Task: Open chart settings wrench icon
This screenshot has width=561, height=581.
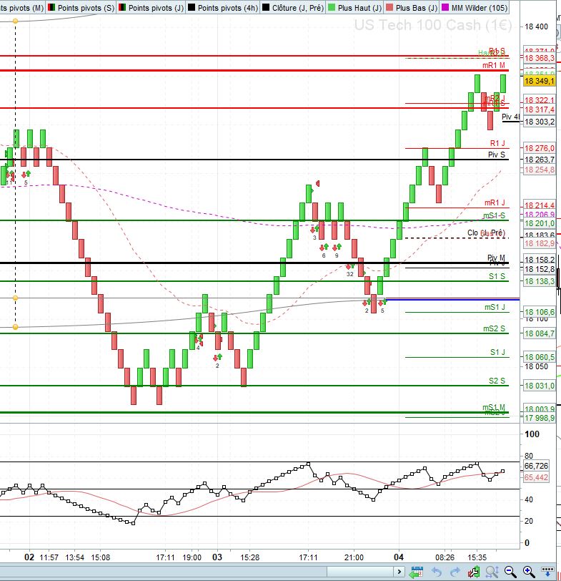Action: tap(474, 572)
